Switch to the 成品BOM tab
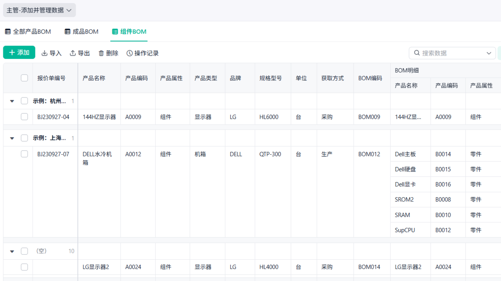 (x=85, y=32)
